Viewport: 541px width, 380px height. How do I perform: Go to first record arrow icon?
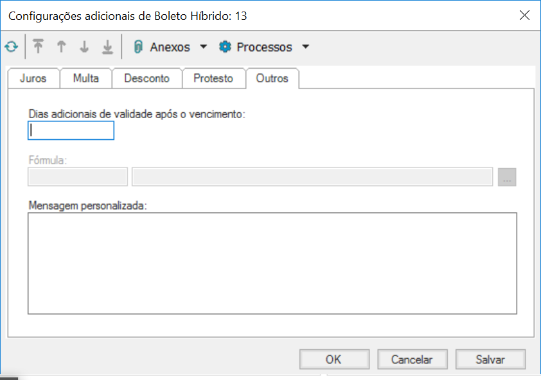point(39,47)
